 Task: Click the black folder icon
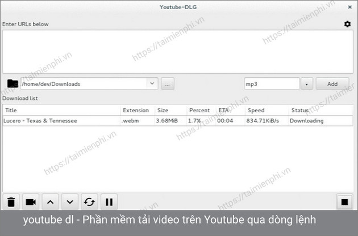(x=13, y=84)
